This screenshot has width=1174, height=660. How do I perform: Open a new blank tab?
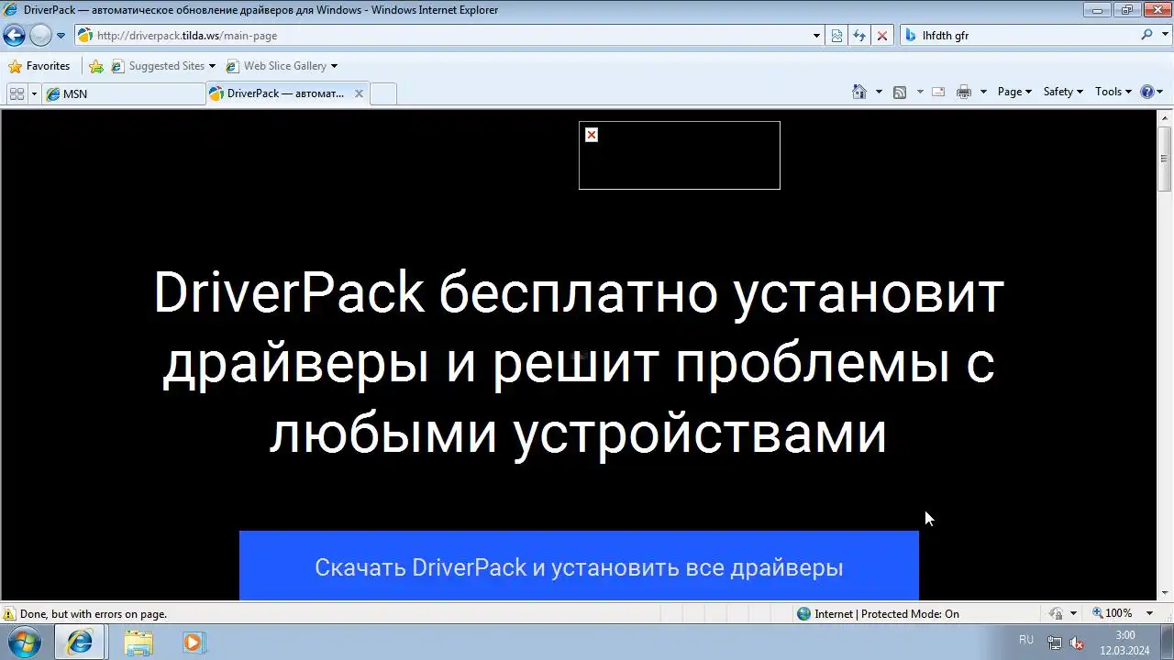pyautogui.click(x=383, y=93)
